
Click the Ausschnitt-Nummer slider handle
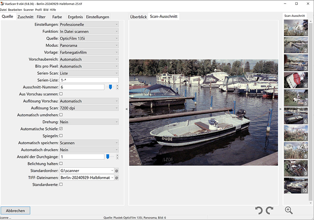tap(110, 87)
